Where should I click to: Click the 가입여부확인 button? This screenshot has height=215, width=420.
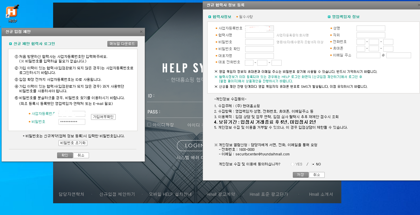click(x=103, y=117)
